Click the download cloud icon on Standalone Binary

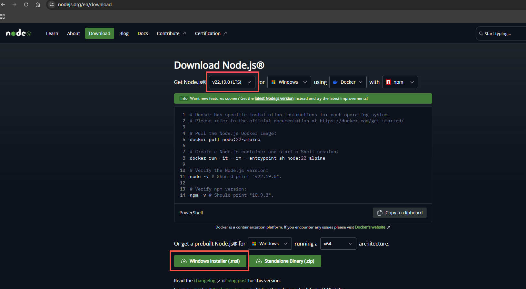(259, 261)
